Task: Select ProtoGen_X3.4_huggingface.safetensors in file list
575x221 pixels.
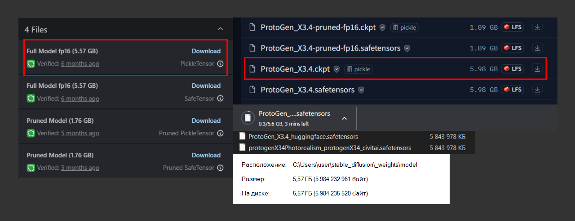Action: pos(303,137)
